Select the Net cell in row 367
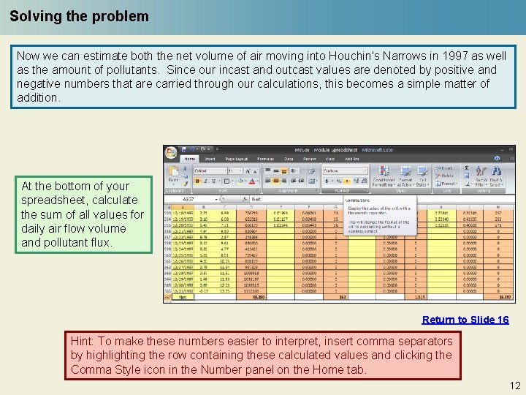The width and height of the screenshot is (526, 395). click(x=183, y=297)
